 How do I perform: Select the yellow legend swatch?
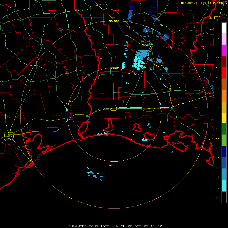224,118
